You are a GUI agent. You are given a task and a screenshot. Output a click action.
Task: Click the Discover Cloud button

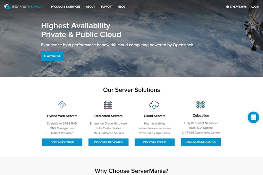click(155, 142)
